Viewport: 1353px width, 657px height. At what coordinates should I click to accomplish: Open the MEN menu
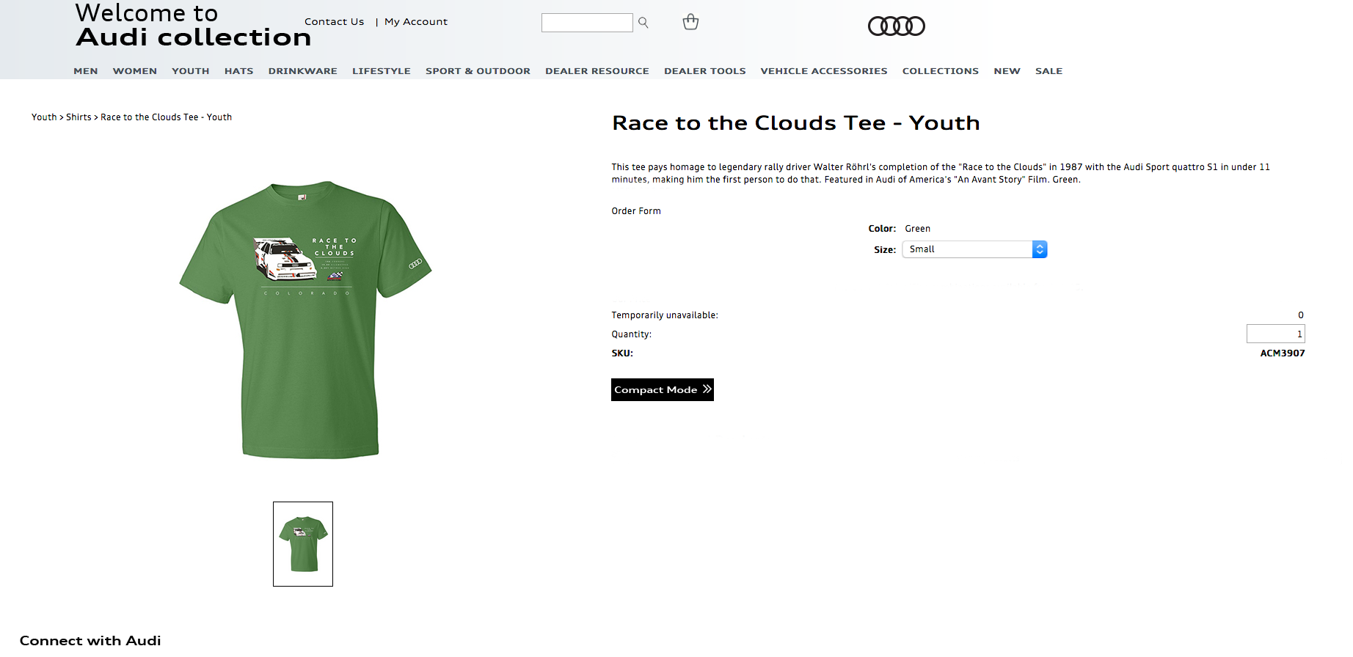click(86, 71)
